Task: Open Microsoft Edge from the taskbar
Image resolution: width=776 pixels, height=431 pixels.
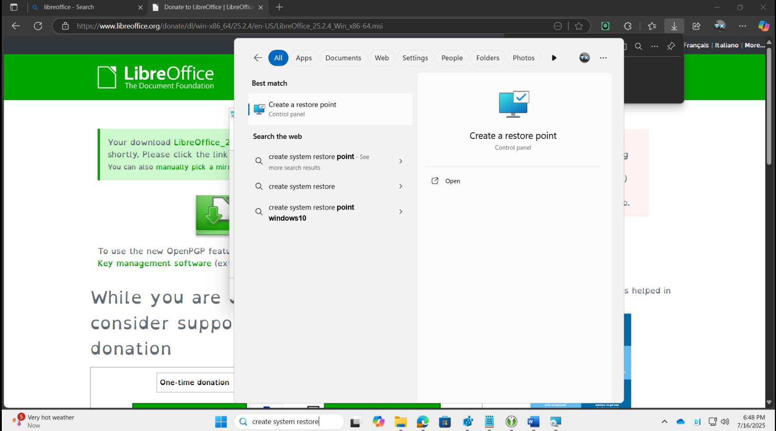Action: [x=422, y=422]
